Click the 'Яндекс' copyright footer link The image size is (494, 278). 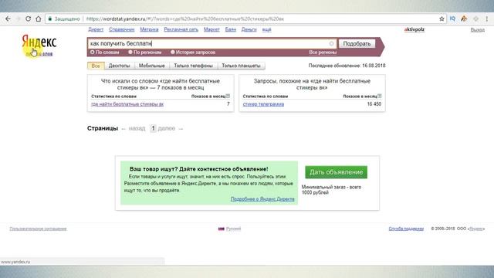point(475,229)
